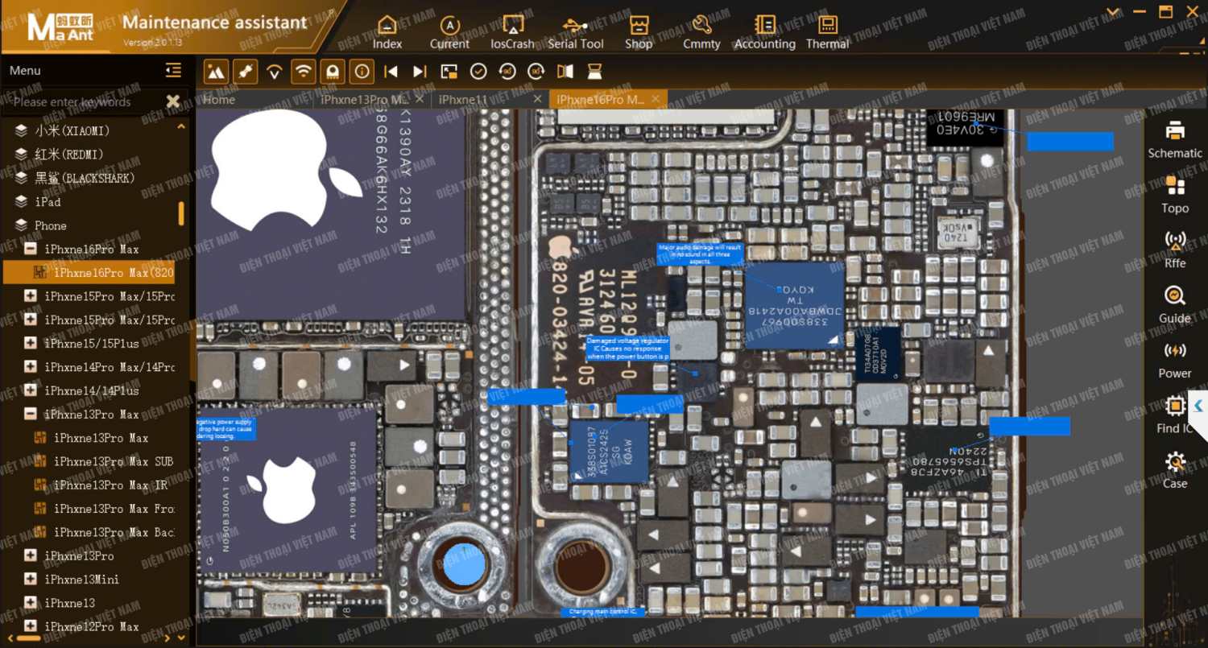Click the circled checkmark toolbar icon
The height and width of the screenshot is (648, 1208).
[x=478, y=72]
